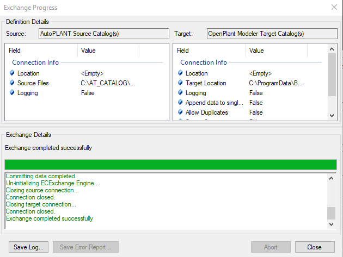343x257 pixels.
Task: Click the source Logging row icon
Action: click(x=12, y=92)
